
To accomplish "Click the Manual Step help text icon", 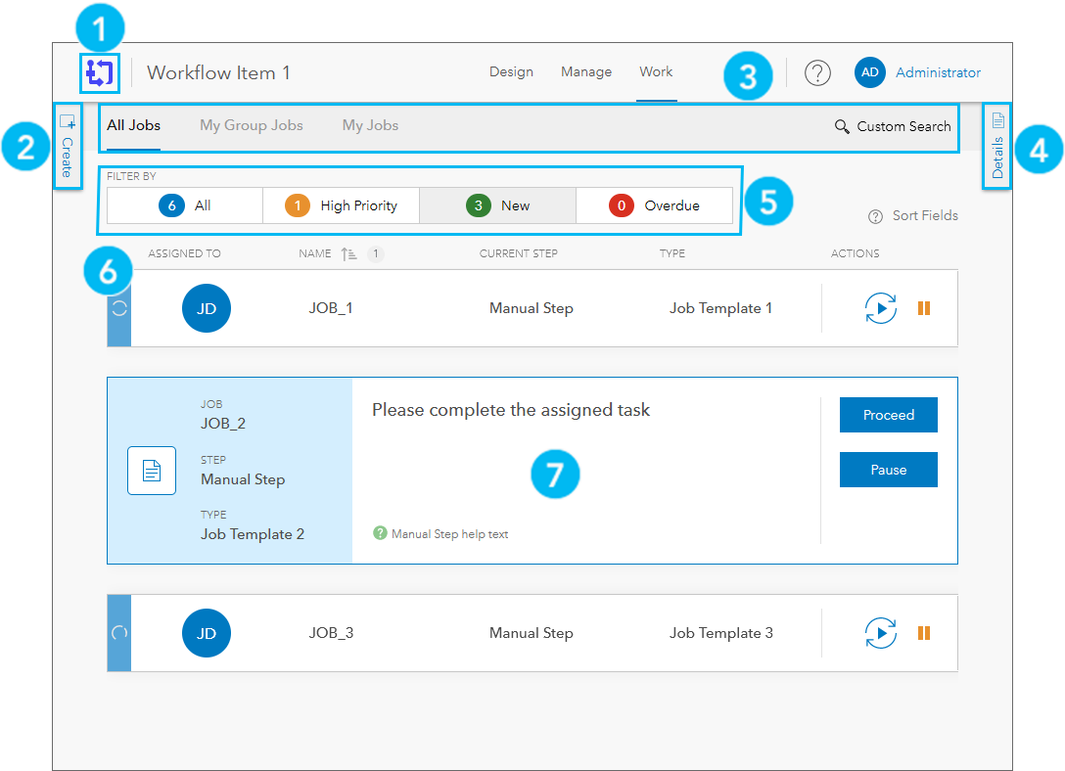I will click(381, 535).
